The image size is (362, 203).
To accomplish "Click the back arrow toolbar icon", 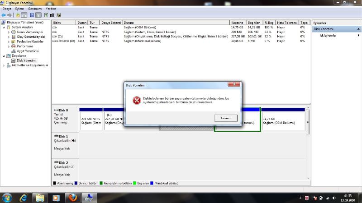I will click(4, 15).
